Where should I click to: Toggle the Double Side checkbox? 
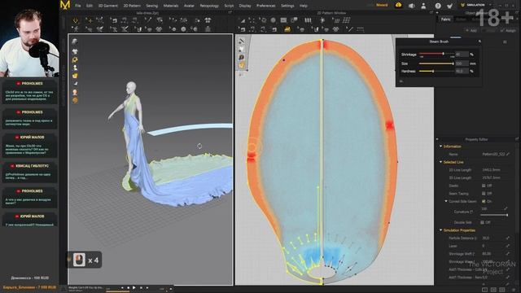click(x=482, y=222)
